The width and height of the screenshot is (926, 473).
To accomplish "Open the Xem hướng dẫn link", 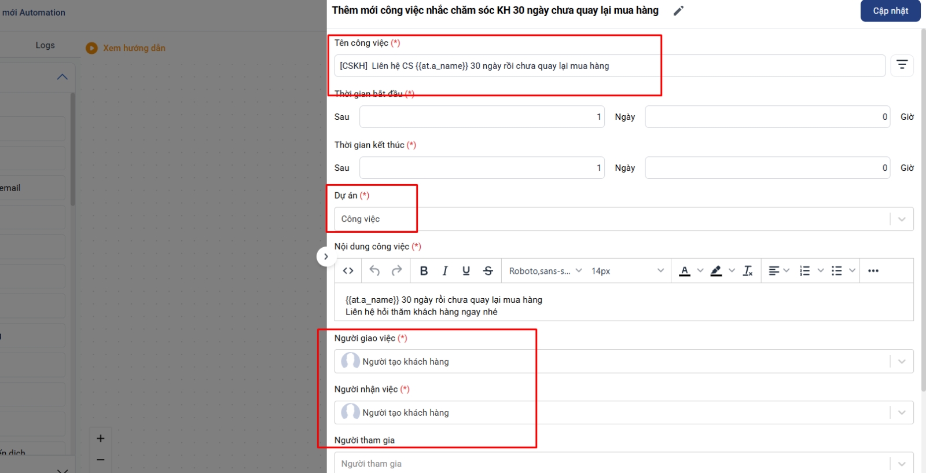I will (134, 48).
